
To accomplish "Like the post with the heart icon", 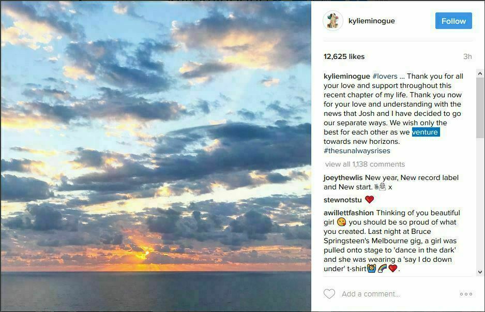I will (x=329, y=294).
